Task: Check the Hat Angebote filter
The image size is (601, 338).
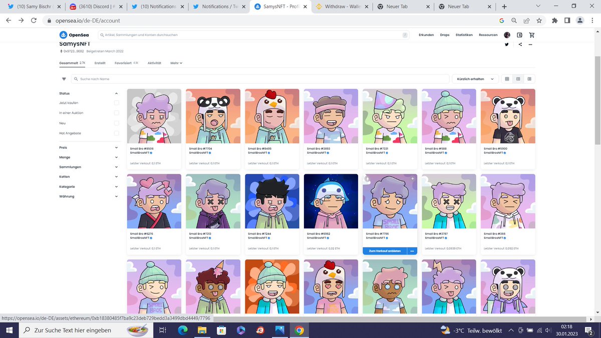Action: click(116, 133)
